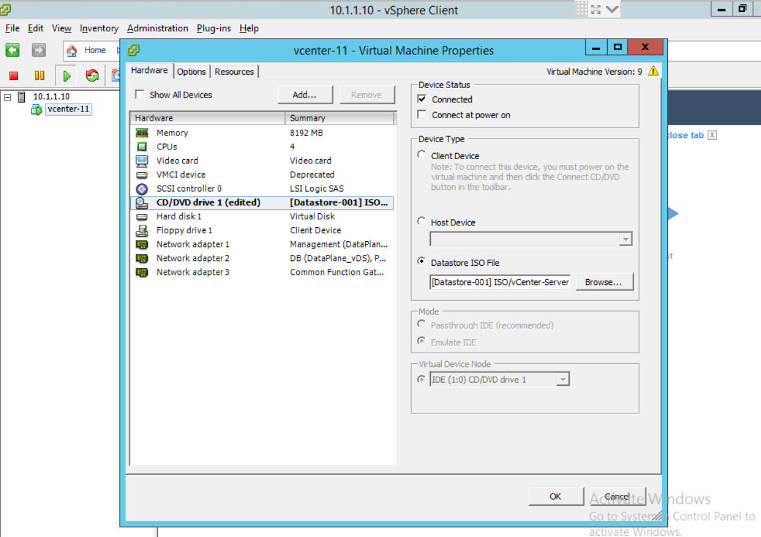Click the SCSI controller 0 icon
Viewport: 761px width, 537px height.
(142, 189)
